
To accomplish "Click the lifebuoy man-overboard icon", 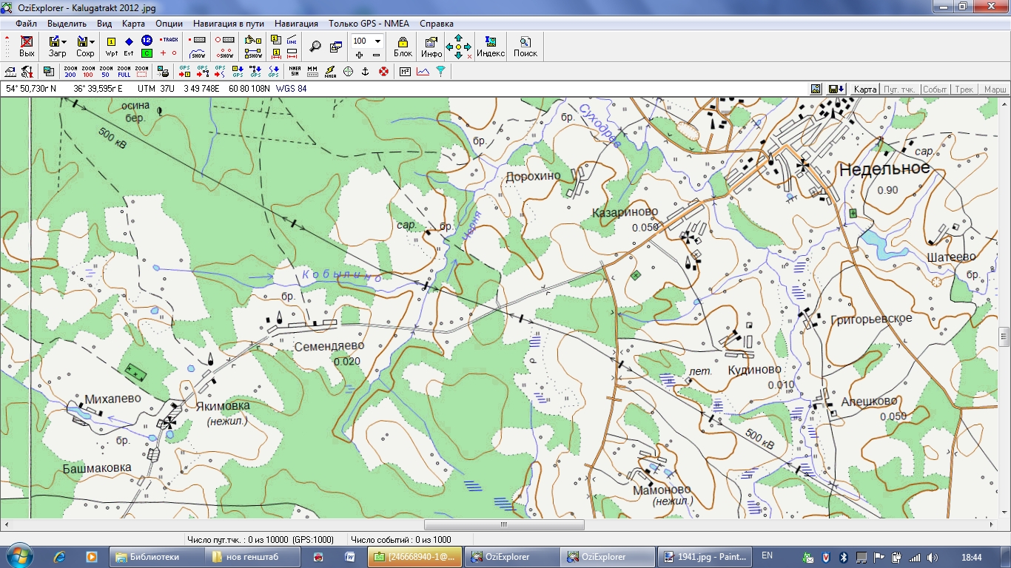I will click(383, 72).
